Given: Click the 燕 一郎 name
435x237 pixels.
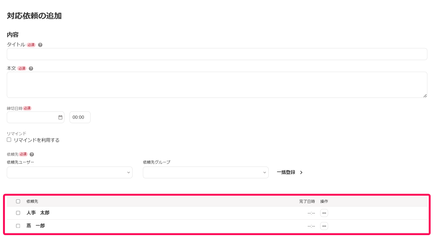Looking at the screenshot, I should [35, 226].
